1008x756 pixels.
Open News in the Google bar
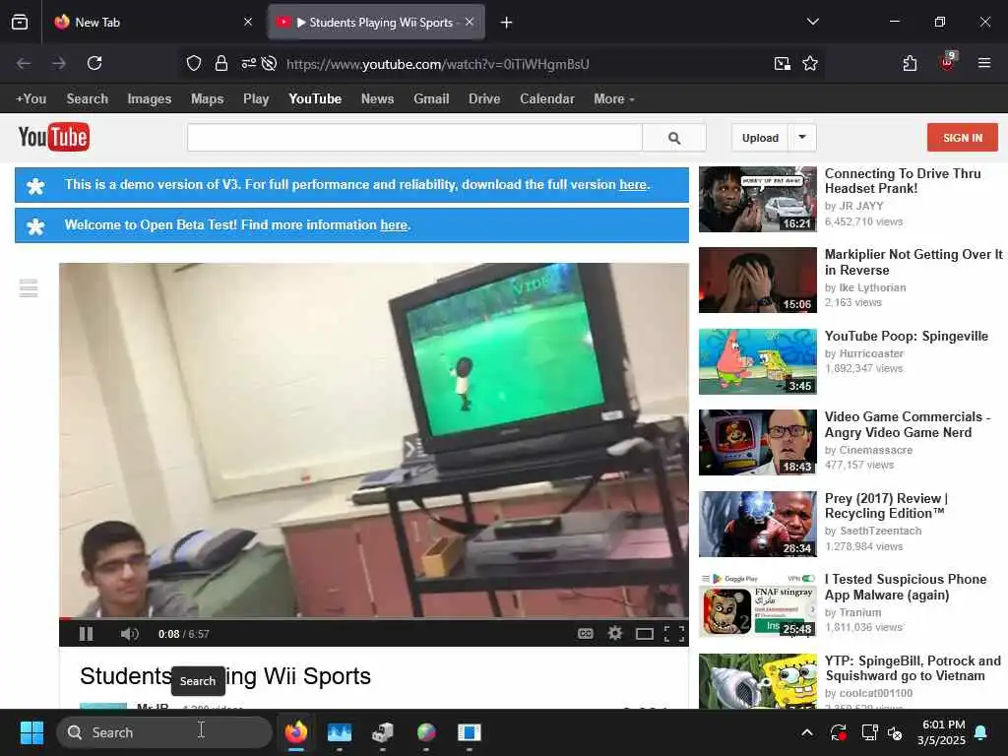[x=377, y=99]
